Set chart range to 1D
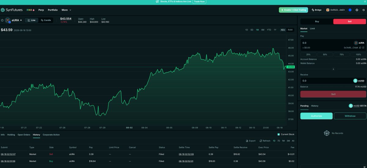 click(x=247, y=30)
